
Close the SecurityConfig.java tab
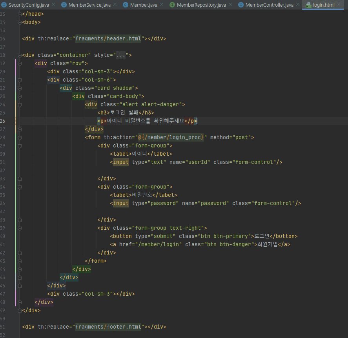[x=53, y=4]
